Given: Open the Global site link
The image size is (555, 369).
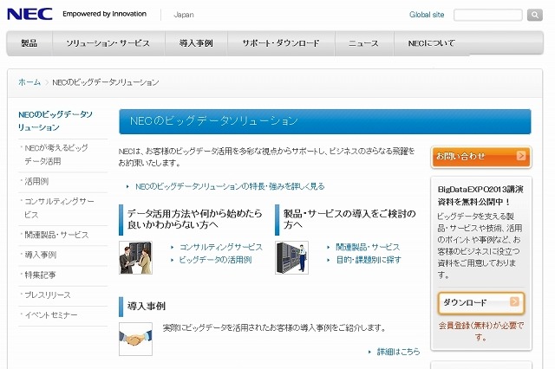Looking at the screenshot, I should (427, 15).
